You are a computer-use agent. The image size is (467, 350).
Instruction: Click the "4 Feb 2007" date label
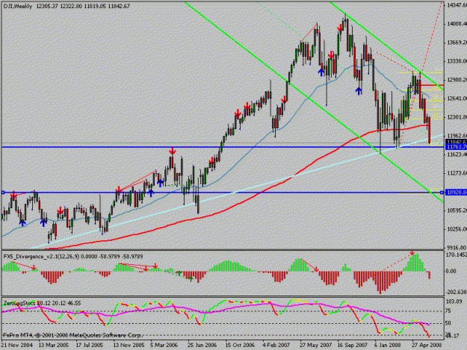[x=276, y=345]
